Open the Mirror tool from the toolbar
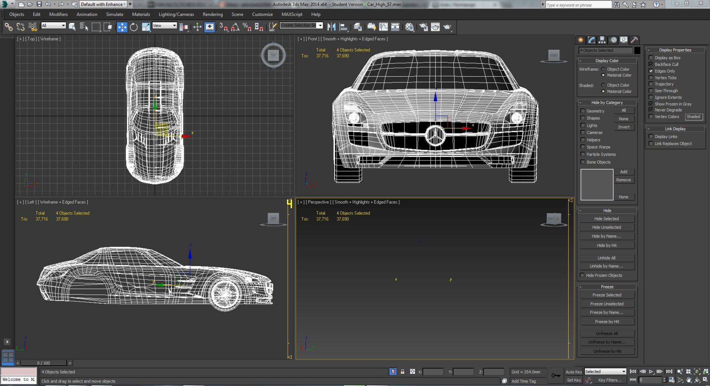 pos(332,27)
